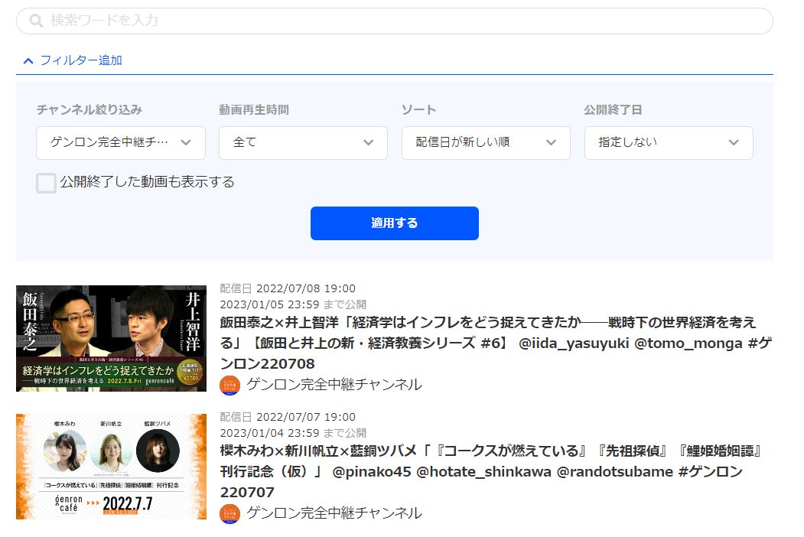Collapse the フィルター追加 section

pyautogui.click(x=73, y=60)
